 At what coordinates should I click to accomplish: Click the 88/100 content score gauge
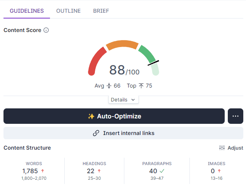pyautogui.click(x=124, y=70)
